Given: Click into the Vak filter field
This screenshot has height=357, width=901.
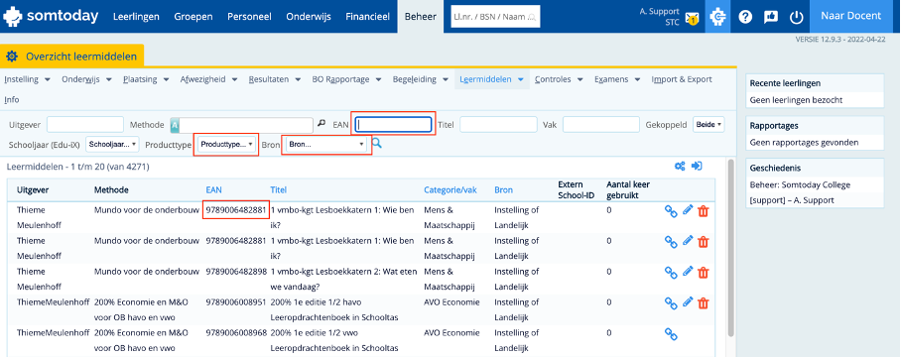Looking at the screenshot, I should 601,124.
